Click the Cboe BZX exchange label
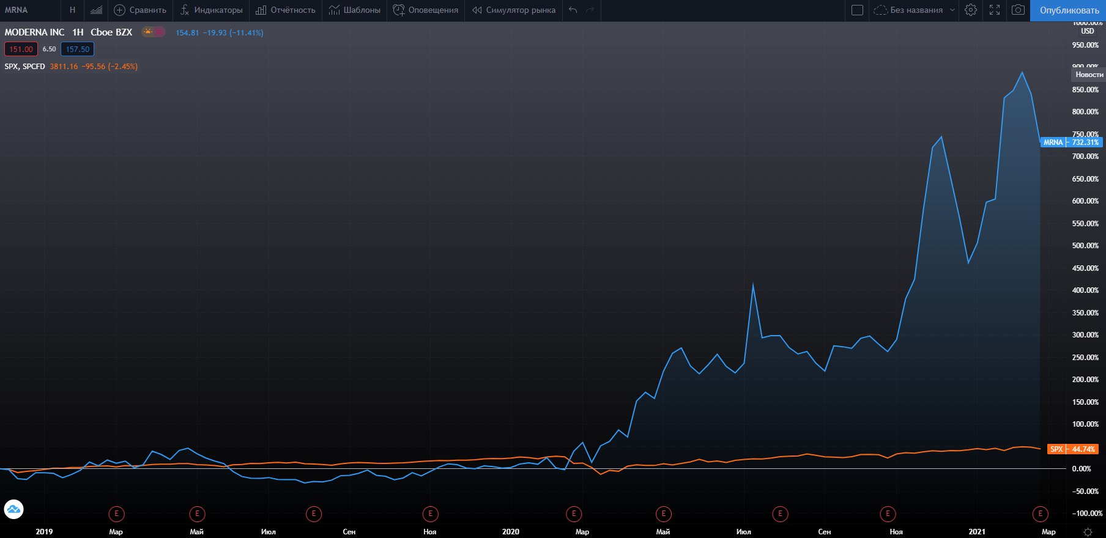Viewport: 1106px width, 538px height. [111, 32]
